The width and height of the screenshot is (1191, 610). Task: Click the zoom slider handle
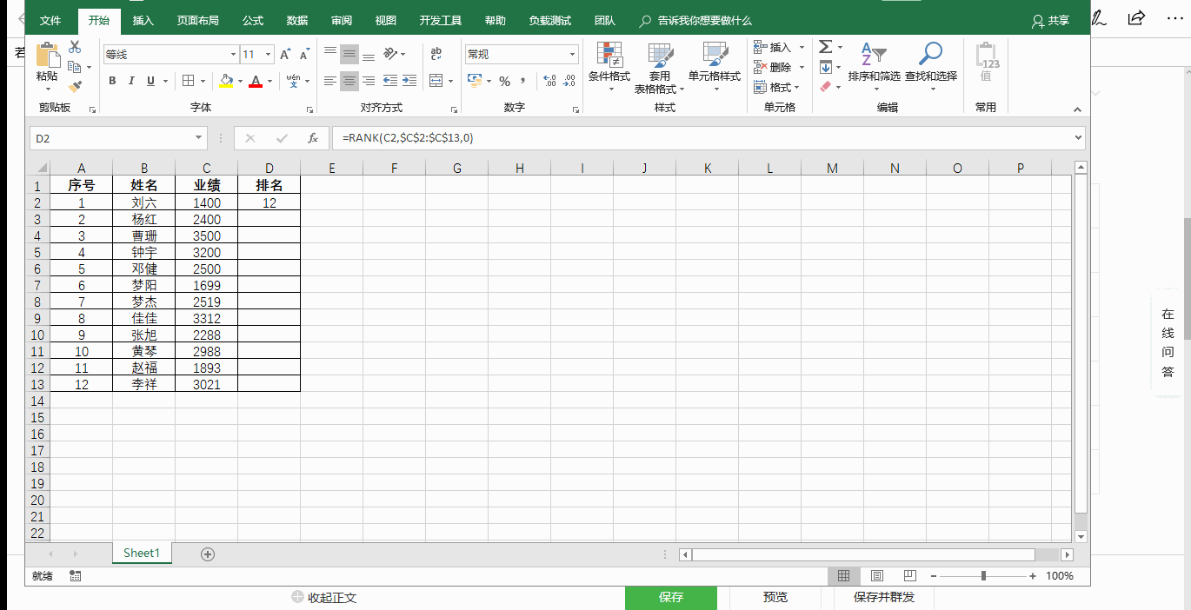983,576
